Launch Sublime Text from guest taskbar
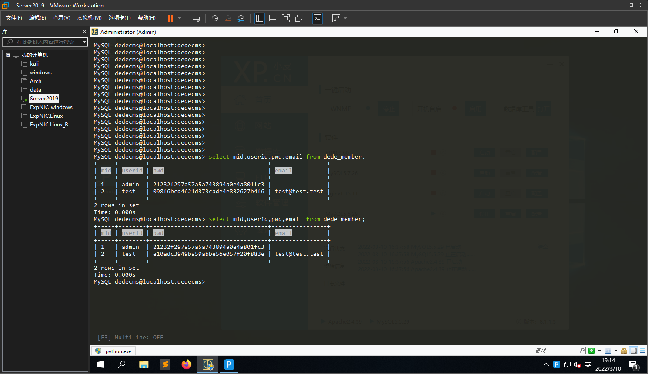648x374 pixels. click(165, 365)
